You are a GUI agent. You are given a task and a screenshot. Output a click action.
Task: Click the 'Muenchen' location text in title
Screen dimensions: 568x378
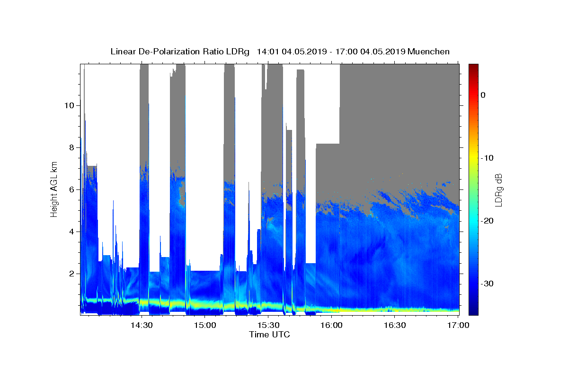tap(429, 52)
